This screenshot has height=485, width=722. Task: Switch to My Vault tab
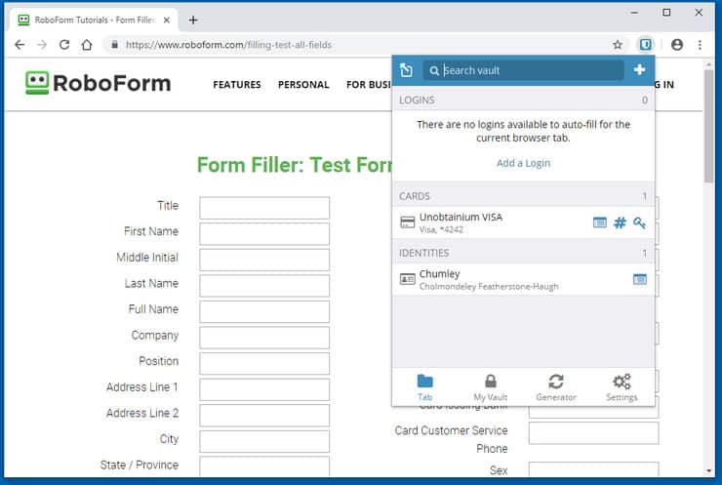(x=491, y=387)
